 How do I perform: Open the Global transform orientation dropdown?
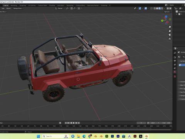tap(60, 8)
